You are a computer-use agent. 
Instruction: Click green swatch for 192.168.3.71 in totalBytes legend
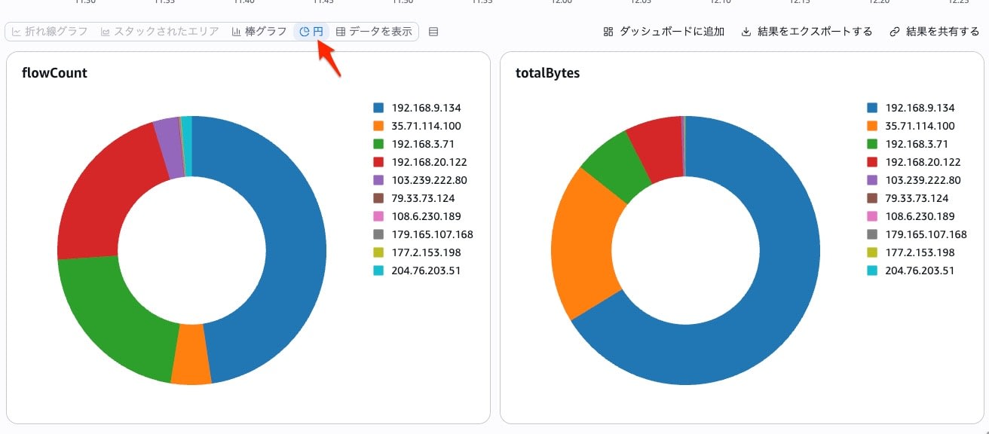tap(872, 144)
